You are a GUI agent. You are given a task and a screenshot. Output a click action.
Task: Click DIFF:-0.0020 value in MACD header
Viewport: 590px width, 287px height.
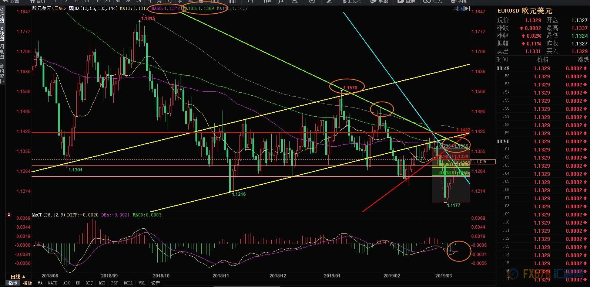83,215
